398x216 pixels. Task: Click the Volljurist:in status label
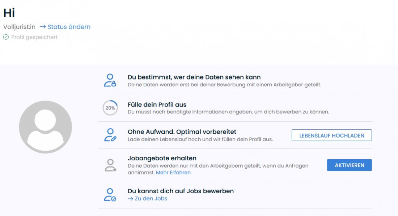(19, 27)
